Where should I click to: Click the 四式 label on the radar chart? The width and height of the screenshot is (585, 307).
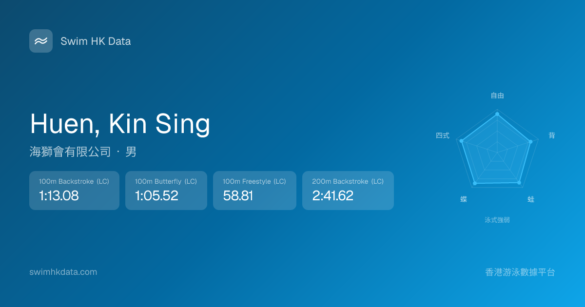443,135
